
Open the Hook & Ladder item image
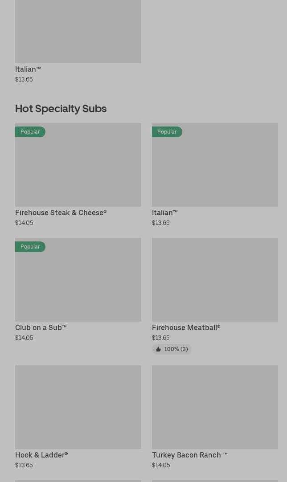point(78,407)
